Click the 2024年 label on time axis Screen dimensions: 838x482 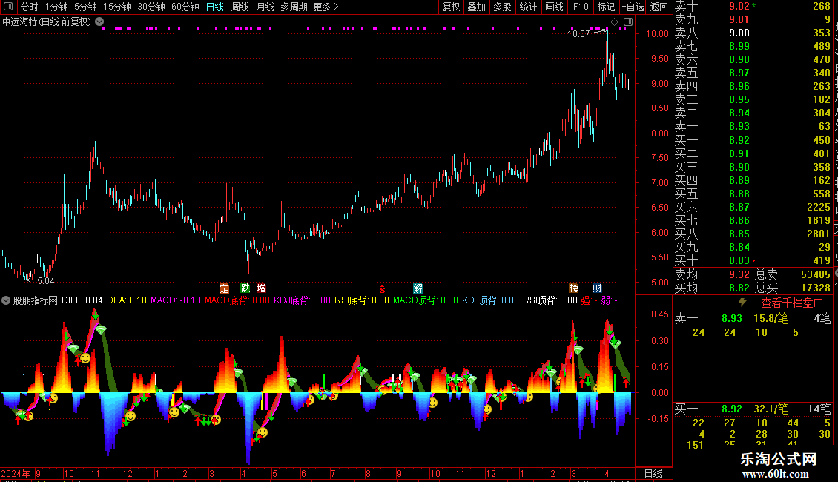tap(16, 473)
